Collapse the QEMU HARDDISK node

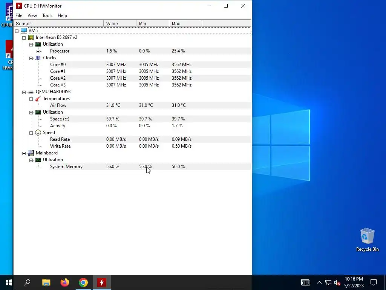(24, 92)
